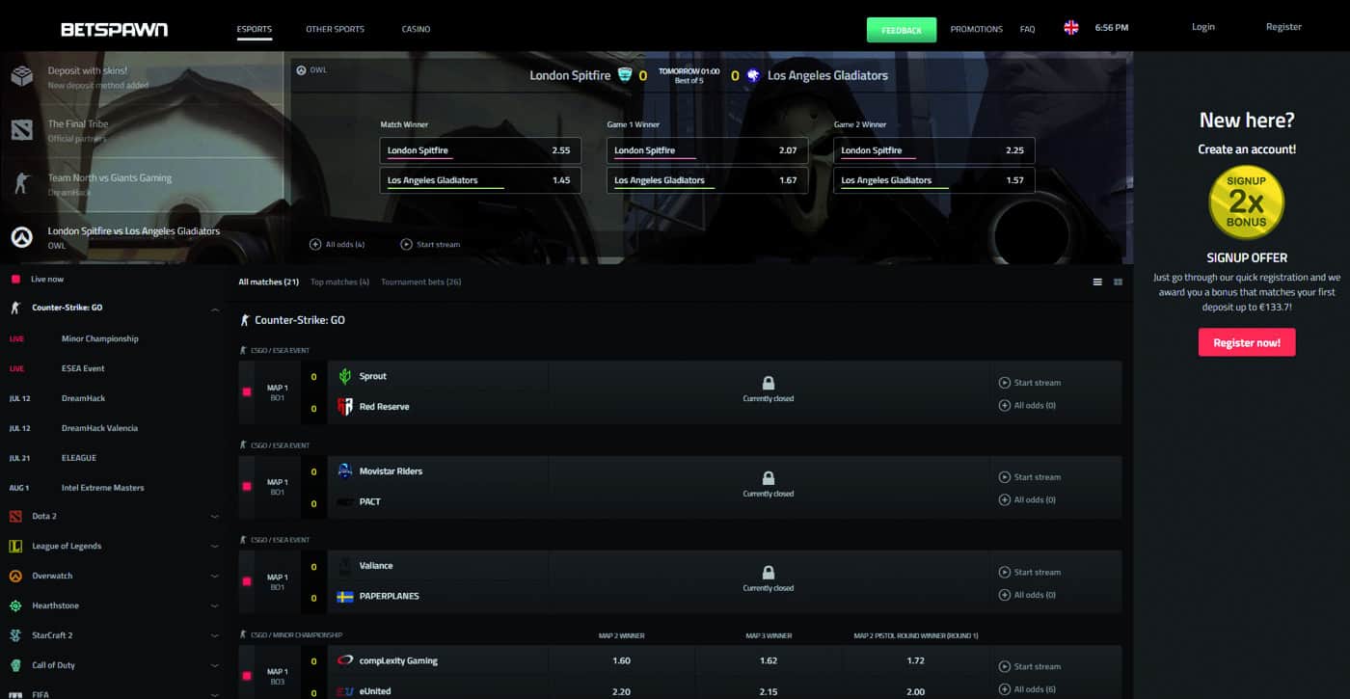Screen dimensions: 1350x699
Task: Select Team North vs Giants Gaming promo
Action: [143, 183]
